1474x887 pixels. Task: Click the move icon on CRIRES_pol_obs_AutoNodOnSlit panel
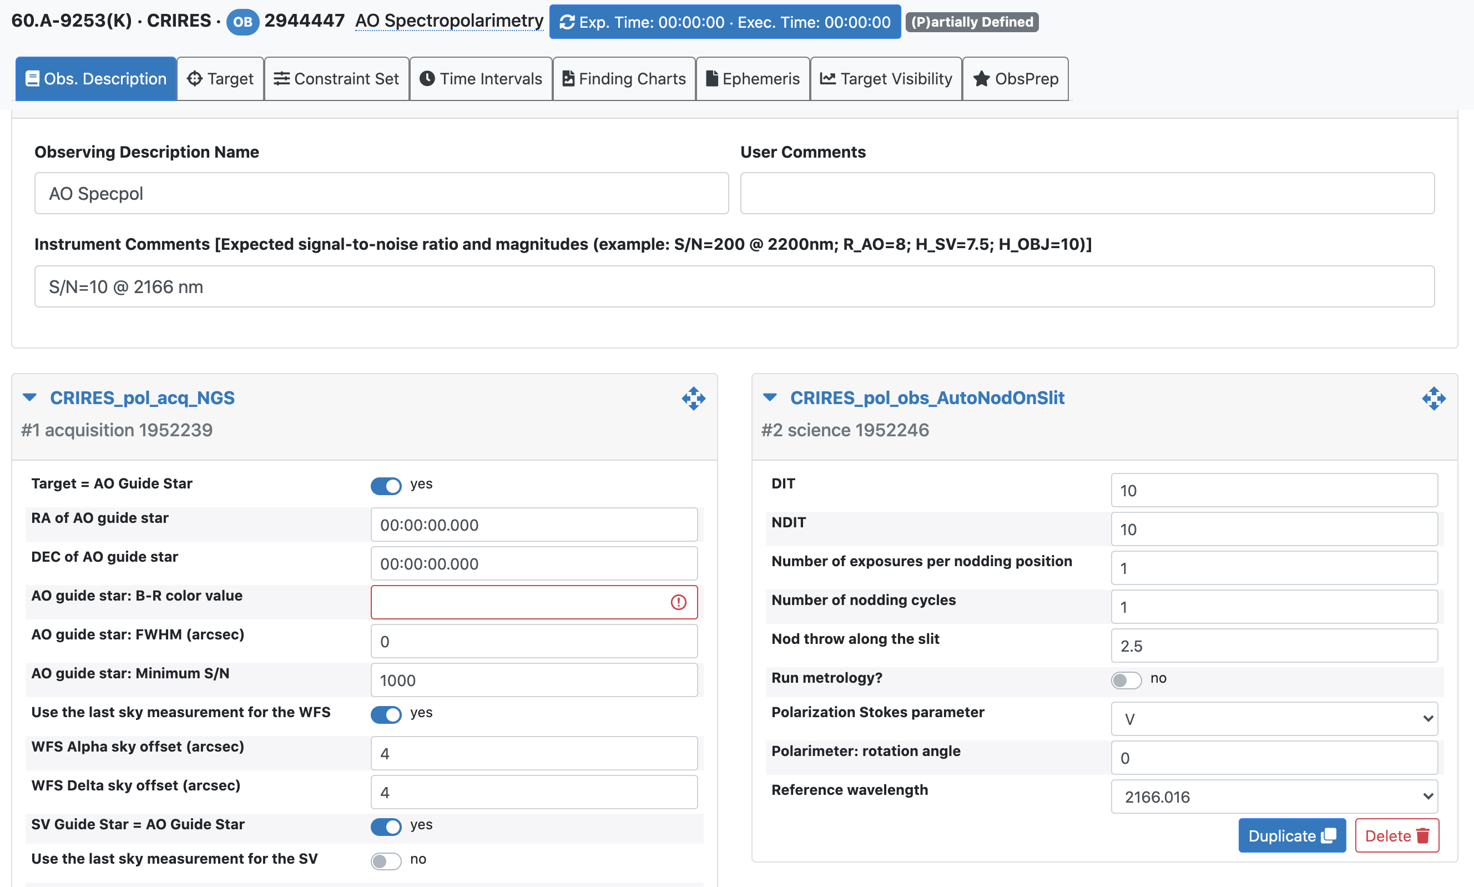pos(1433,398)
